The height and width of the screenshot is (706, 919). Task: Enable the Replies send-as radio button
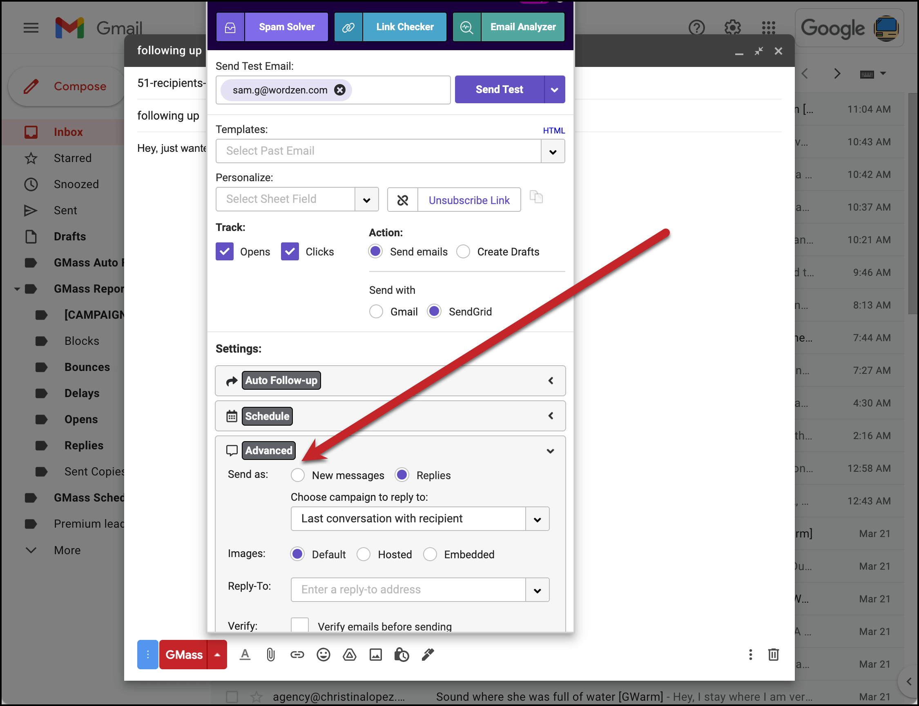point(402,475)
